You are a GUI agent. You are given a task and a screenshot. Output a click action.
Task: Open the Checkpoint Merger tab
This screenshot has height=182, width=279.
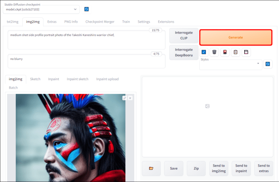tap(100, 22)
